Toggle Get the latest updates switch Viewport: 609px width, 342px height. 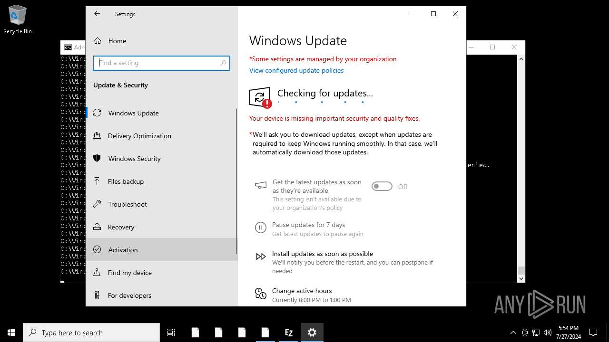[x=382, y=186]
